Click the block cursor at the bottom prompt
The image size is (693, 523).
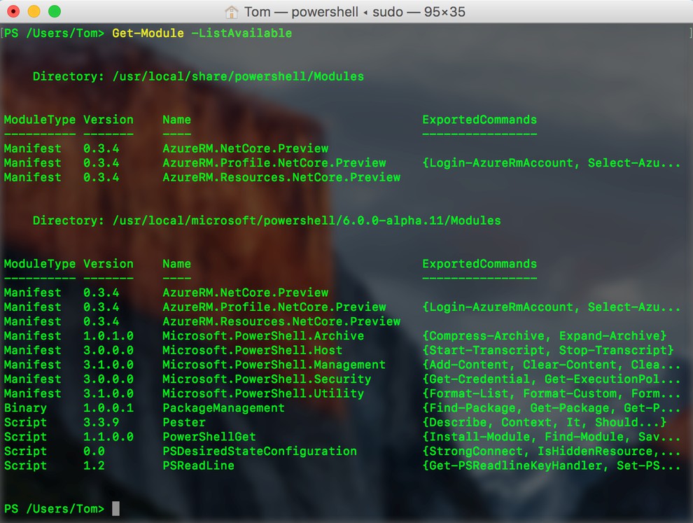tap(115, 509)
